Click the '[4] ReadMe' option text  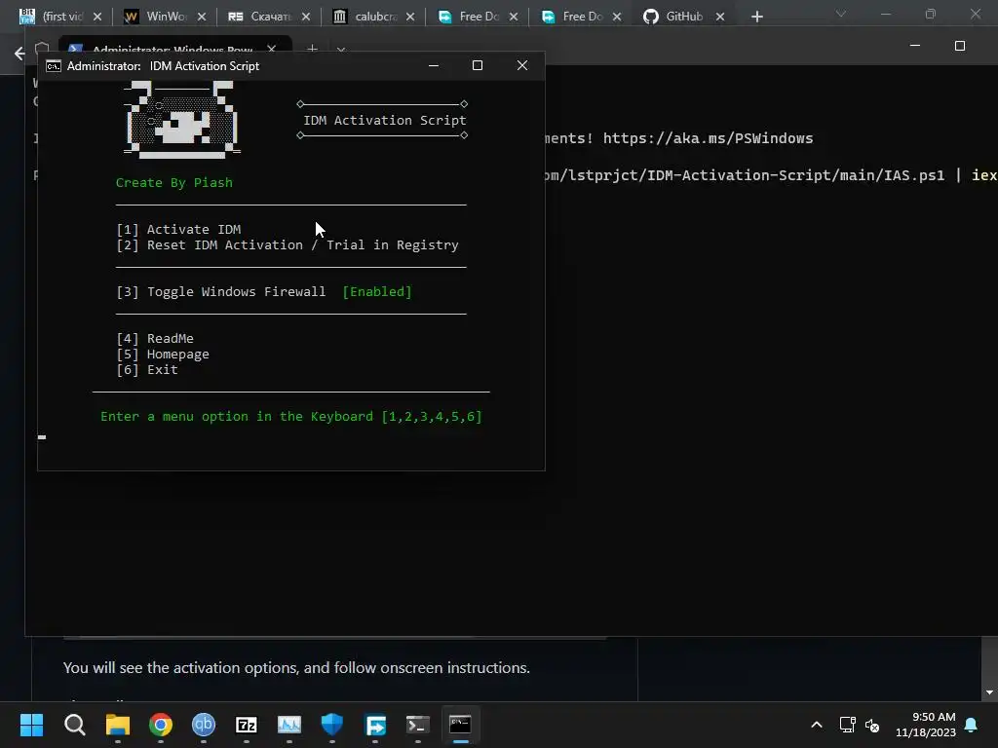coord(155,338)
